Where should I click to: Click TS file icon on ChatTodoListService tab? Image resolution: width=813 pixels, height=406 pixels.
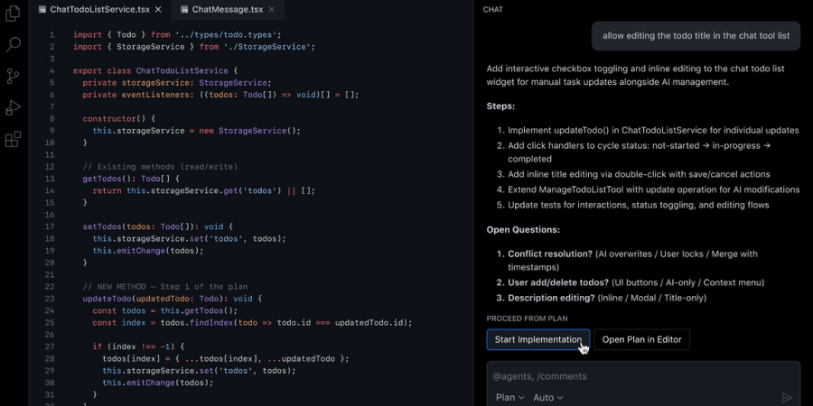42,9
